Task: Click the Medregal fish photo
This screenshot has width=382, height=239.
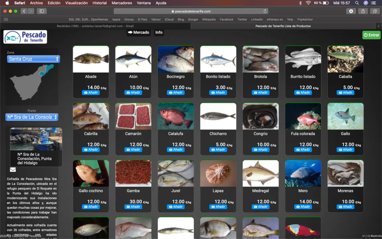Action: pyautogui.click(x=261, y=173)
